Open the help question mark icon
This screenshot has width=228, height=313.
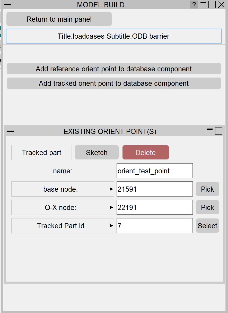coord(194,5)
